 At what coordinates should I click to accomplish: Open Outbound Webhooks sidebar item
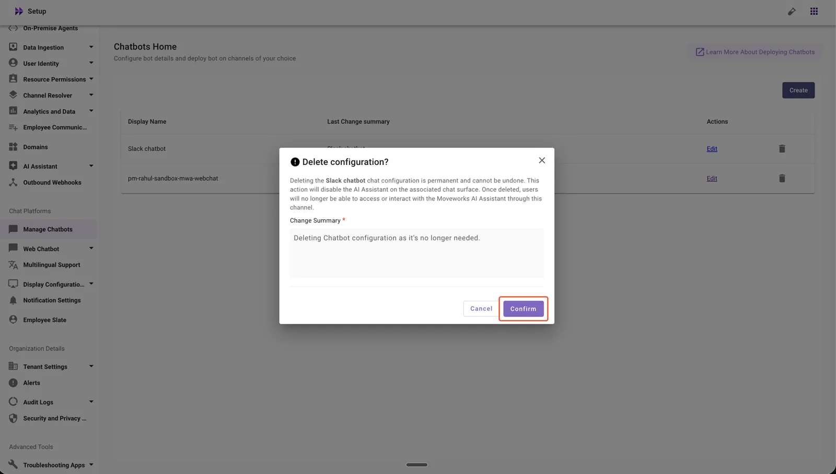tap(52, 183)
